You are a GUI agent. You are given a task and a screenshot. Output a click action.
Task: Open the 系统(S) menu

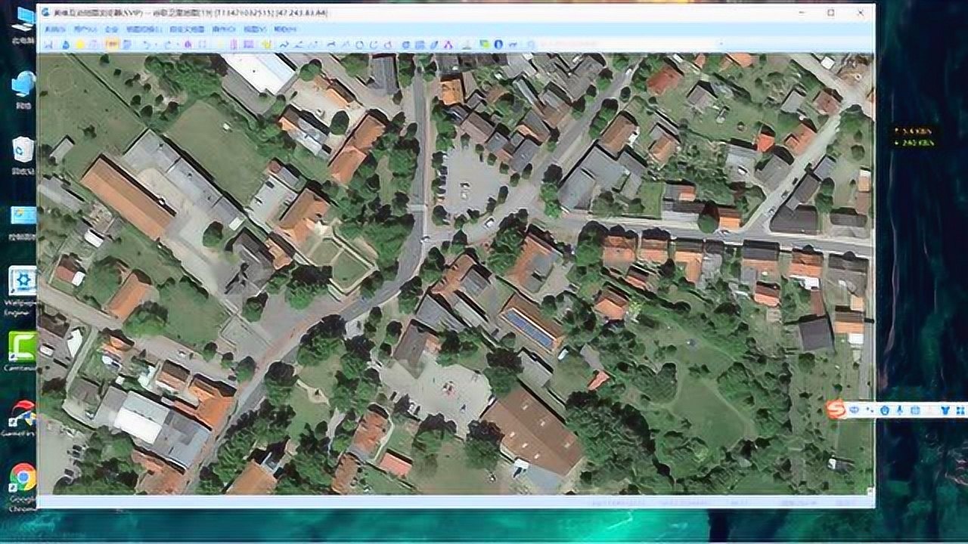(54, 29)
